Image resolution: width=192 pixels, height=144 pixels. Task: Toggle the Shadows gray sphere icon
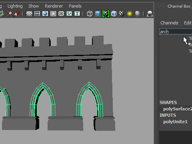[137, 14]
